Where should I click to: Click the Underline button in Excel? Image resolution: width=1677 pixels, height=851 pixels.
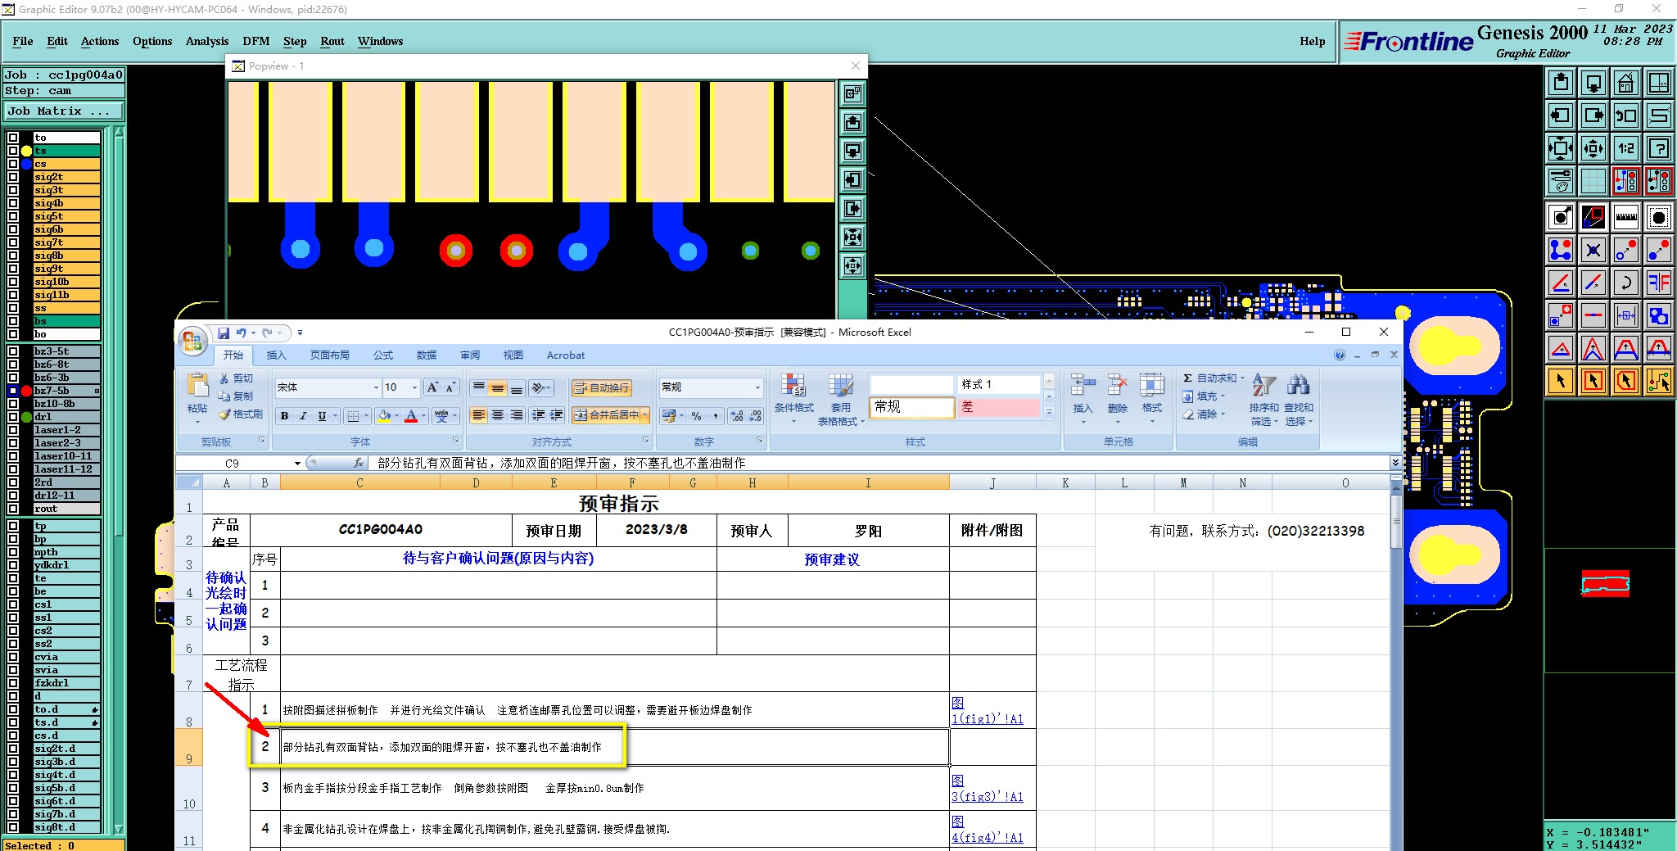pos(322,416)
